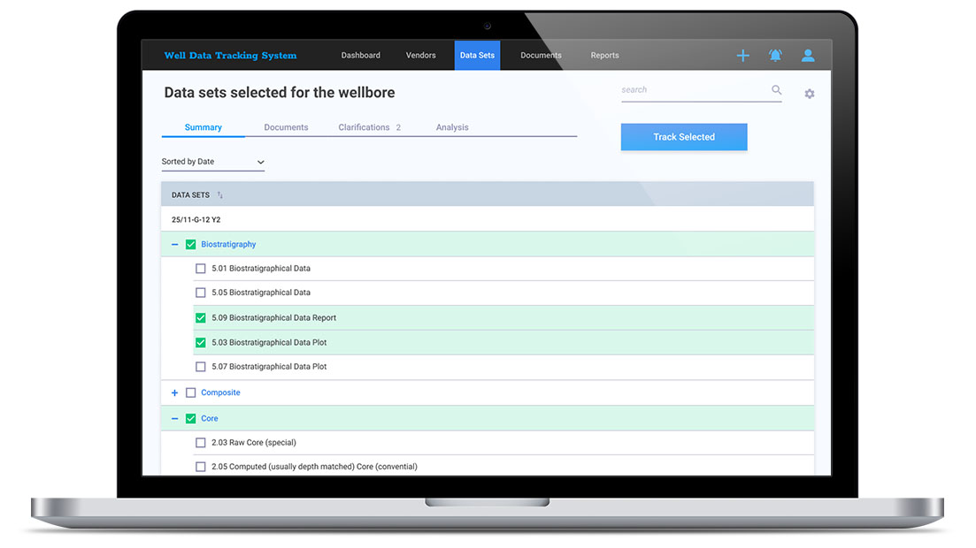976x548 pixels.
Task: Click the Well Data Tracking System logo
Action: [230, 56]
